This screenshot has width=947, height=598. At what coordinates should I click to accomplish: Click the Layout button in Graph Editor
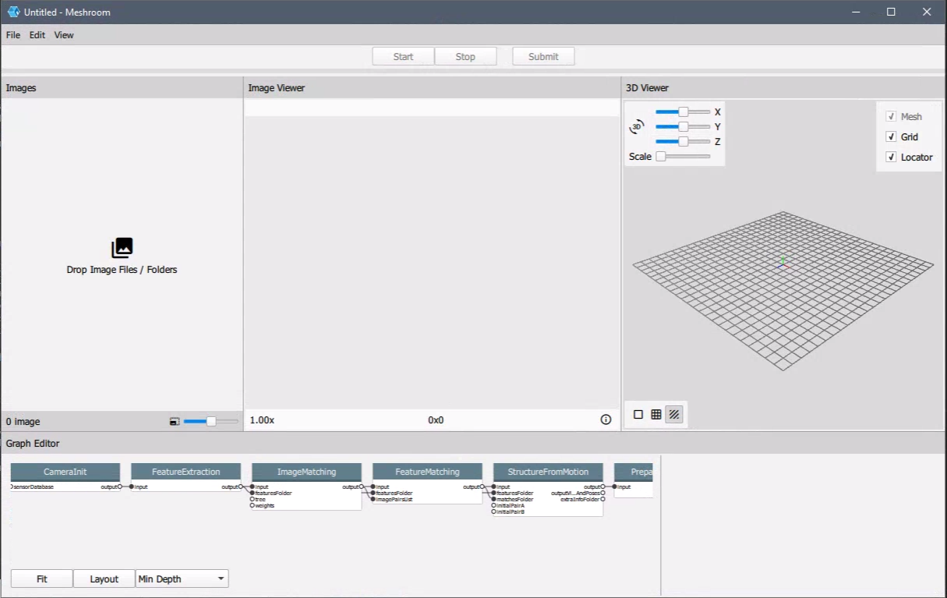[104, 579]
